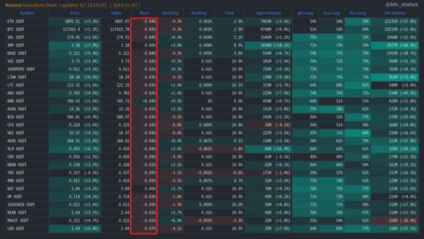The width and height of the screenshot is (424, 239).
Task: Click the BasisChg column header
Action: pyautogui.click(x=170, y=13)
